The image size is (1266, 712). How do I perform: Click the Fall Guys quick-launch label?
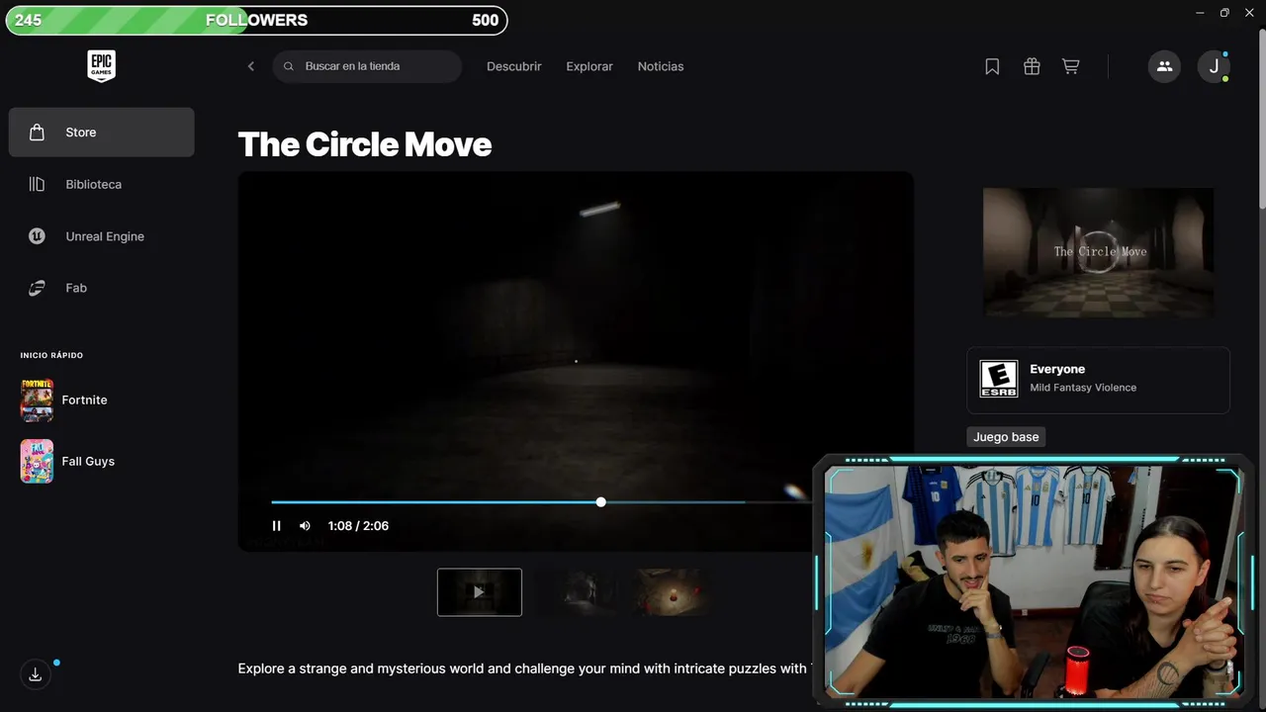(x=88, y=462)
